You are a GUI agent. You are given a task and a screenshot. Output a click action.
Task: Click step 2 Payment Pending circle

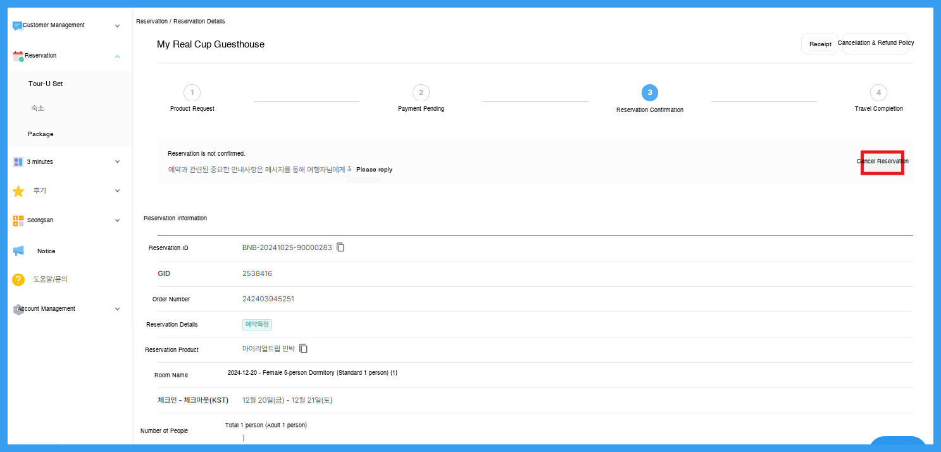coord(421,92)
